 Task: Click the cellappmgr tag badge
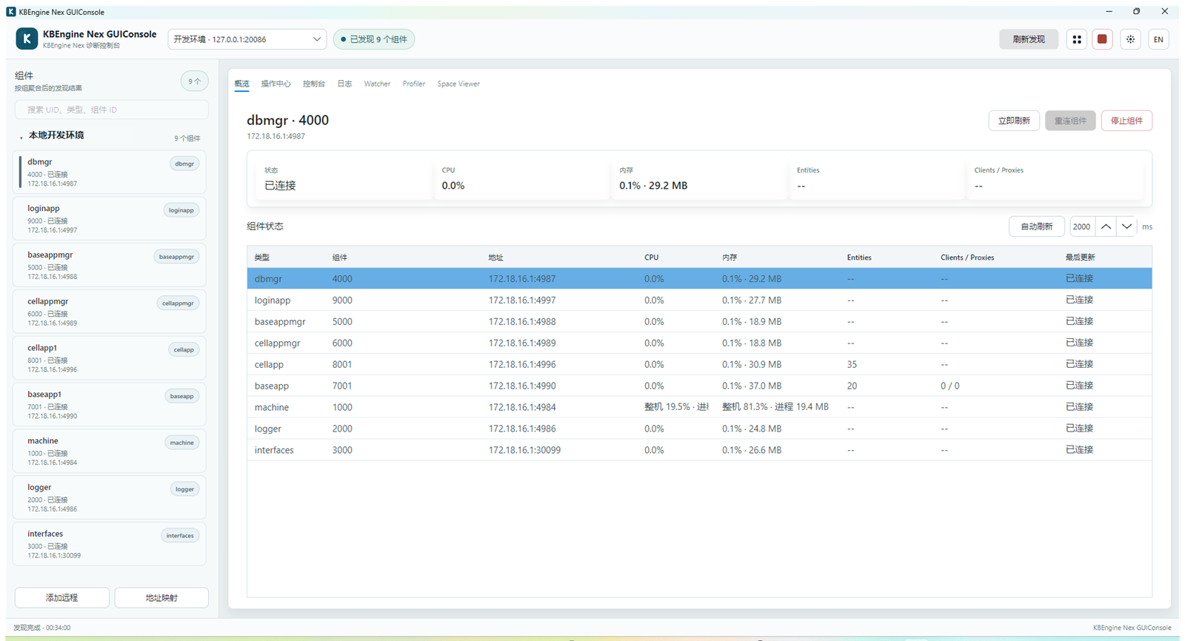(x=178, y=303)
